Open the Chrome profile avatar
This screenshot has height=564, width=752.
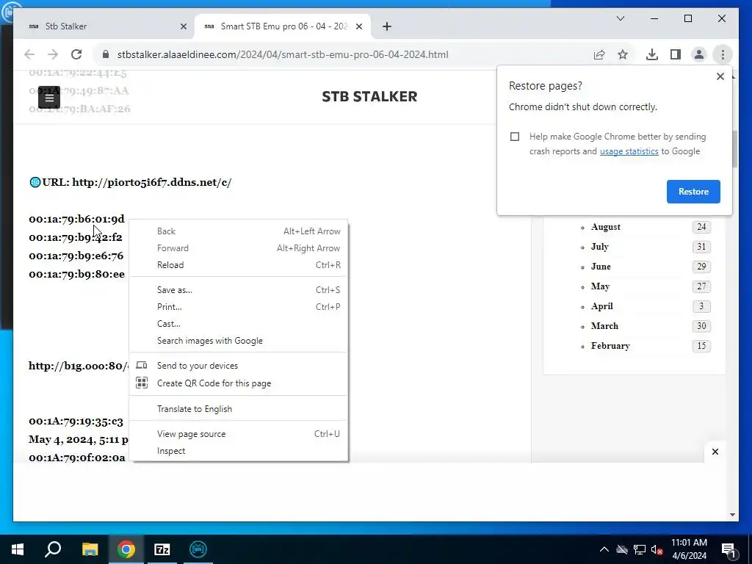click(699, 54)
